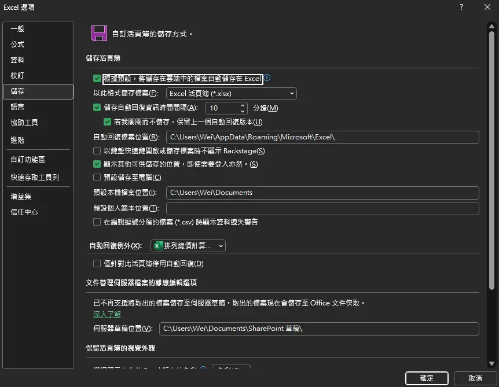Switch to the 語言 category

click(x=38, y=107)
